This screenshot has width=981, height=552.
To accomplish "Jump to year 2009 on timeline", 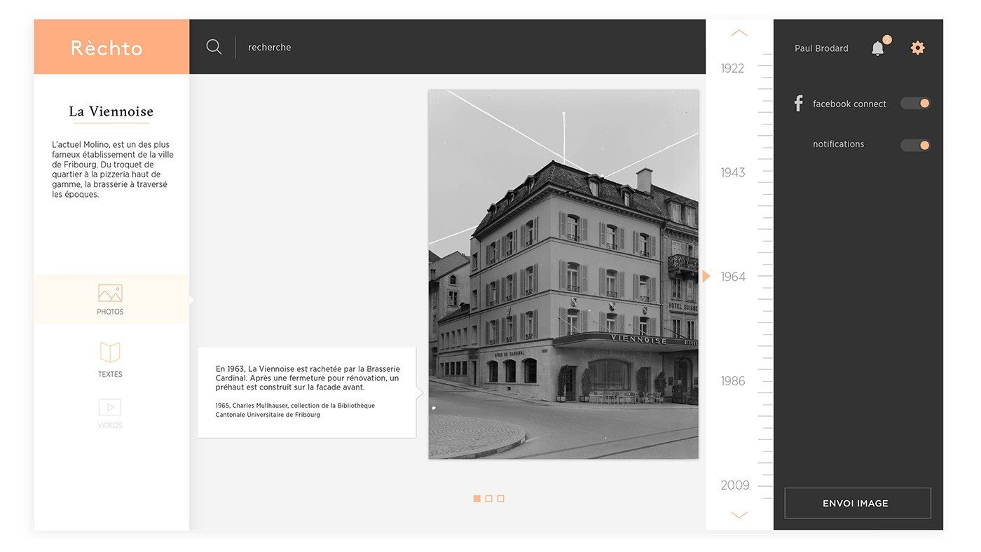I will point(735,485).
